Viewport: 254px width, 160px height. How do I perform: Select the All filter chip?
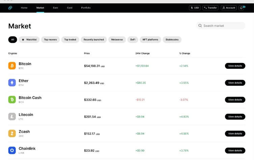12,40
